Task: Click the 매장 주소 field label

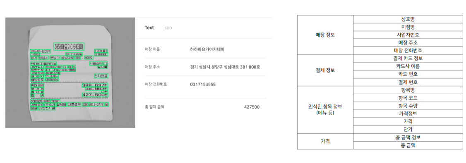Action: click(152, 67)
